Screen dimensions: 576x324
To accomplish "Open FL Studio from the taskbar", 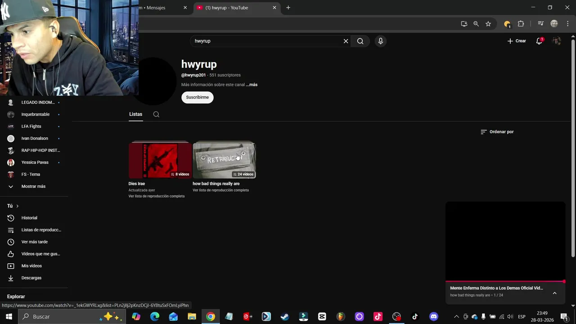I will point(341,317).
